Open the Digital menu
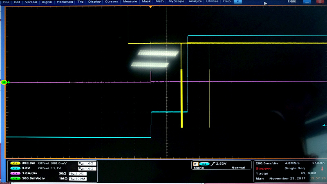Viewport: 327px width, 184px height. tap(47, 2)
